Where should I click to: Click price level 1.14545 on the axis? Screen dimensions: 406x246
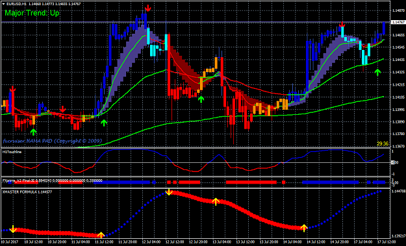(398, 47)
